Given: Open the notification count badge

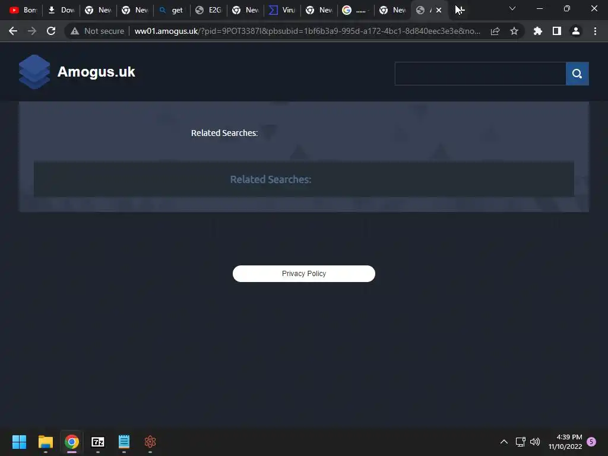Looking at the screenshot, I should [592, 442].
